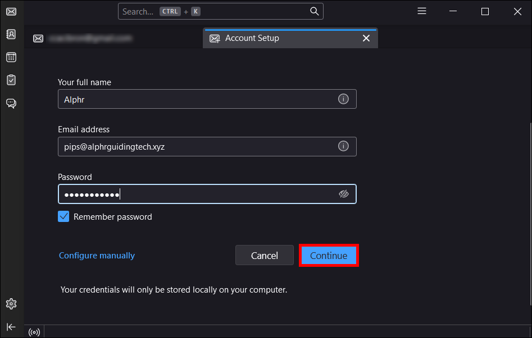Click the Email address input field
Image resolution: width=532 pixels, height=338 pixels.
tap(197, 146)
